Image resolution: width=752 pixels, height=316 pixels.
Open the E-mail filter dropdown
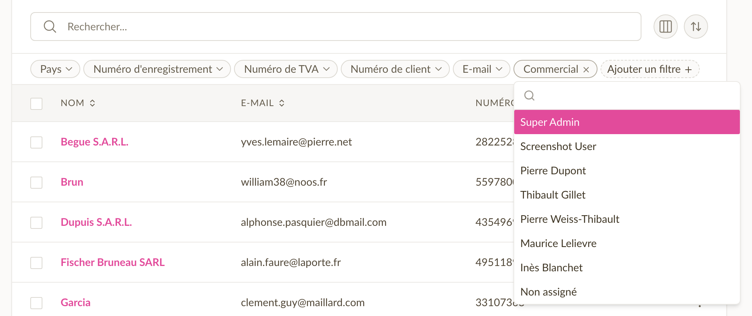[482, 69]
